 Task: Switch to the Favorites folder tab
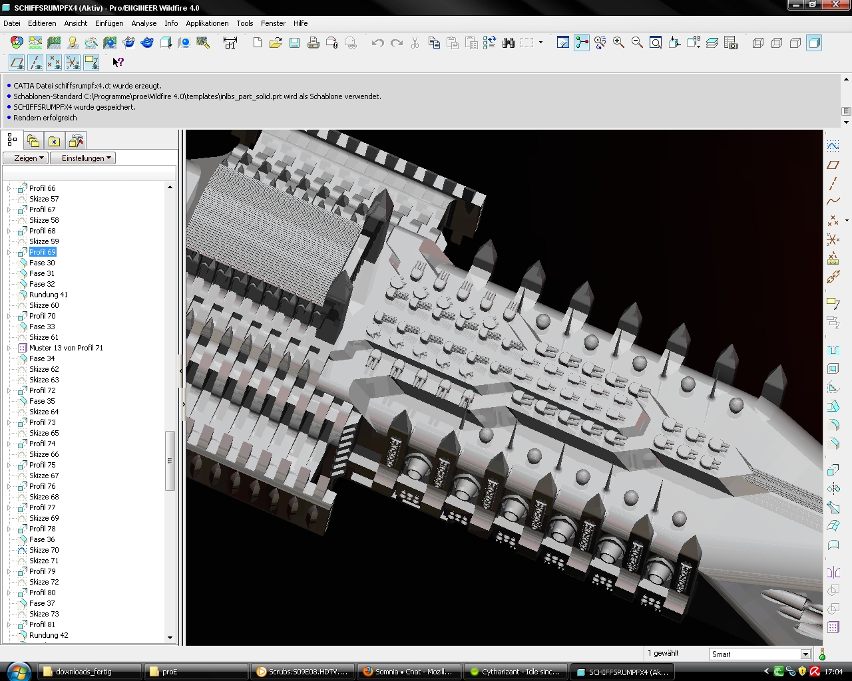coord(54,140)
